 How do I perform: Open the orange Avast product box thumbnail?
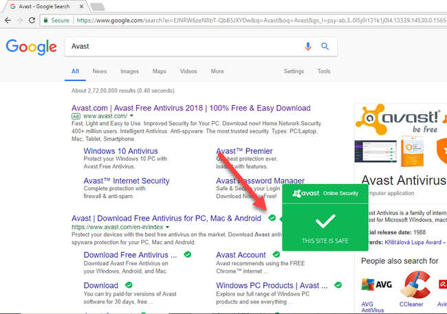(412, 151)
